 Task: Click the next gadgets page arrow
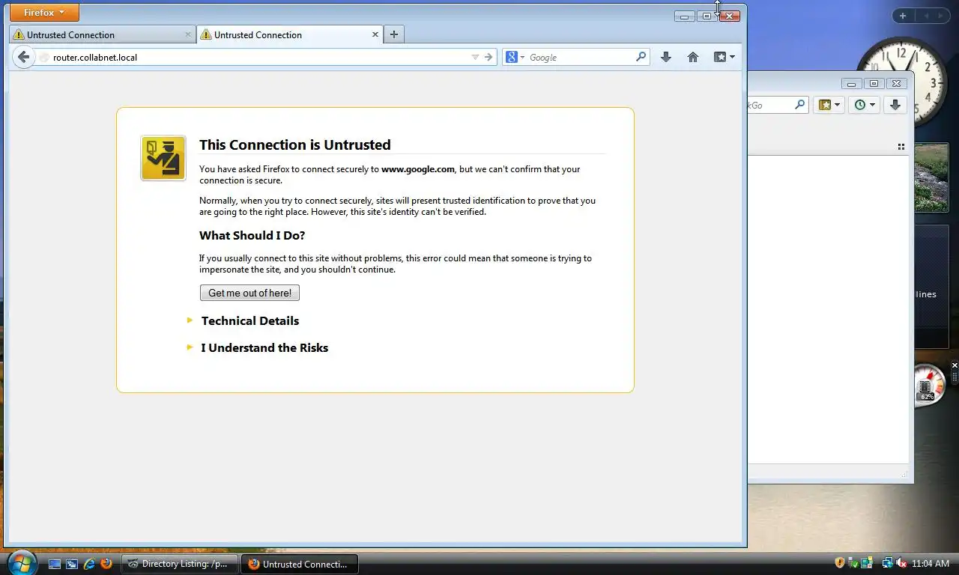[x=942, y=16]
